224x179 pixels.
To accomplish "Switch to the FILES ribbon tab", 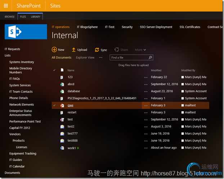I will coord(23,17).
